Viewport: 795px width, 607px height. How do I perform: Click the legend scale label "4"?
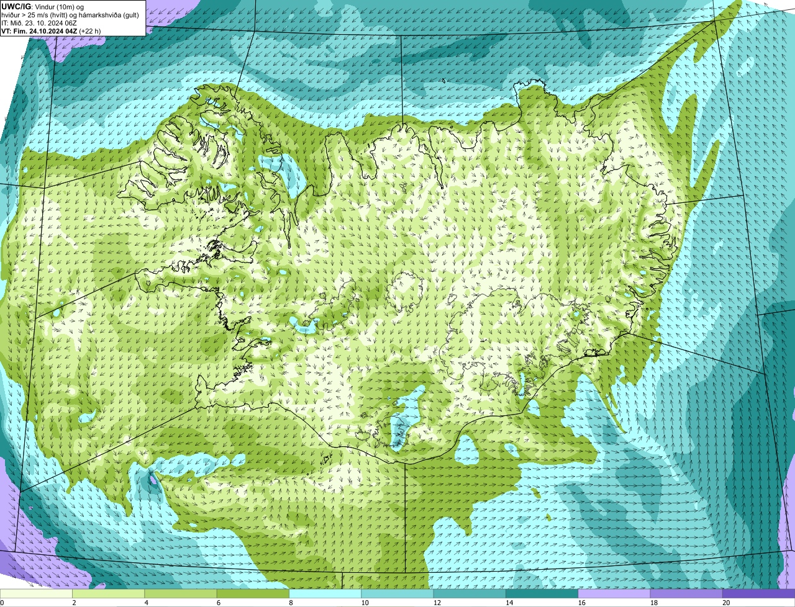pos(146,603)
